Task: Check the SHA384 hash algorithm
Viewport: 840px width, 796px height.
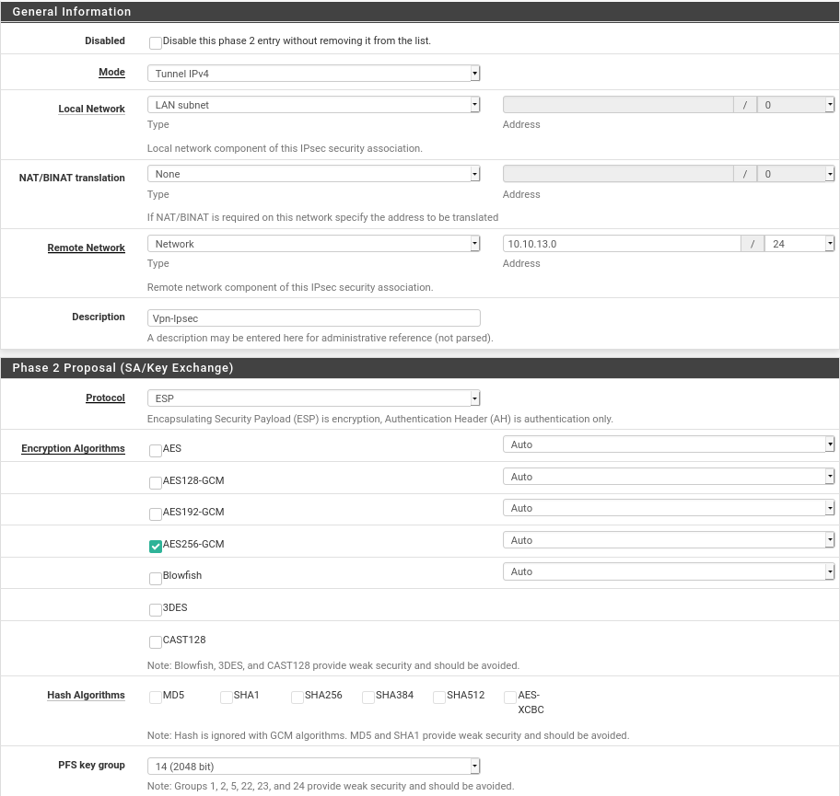Action: [x=368, y=697]
